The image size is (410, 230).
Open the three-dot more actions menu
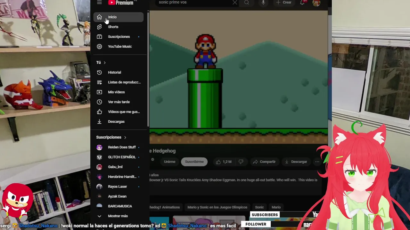[317, 162]
